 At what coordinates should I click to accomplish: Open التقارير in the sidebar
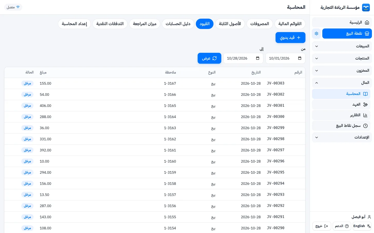(x=341, y=115)
